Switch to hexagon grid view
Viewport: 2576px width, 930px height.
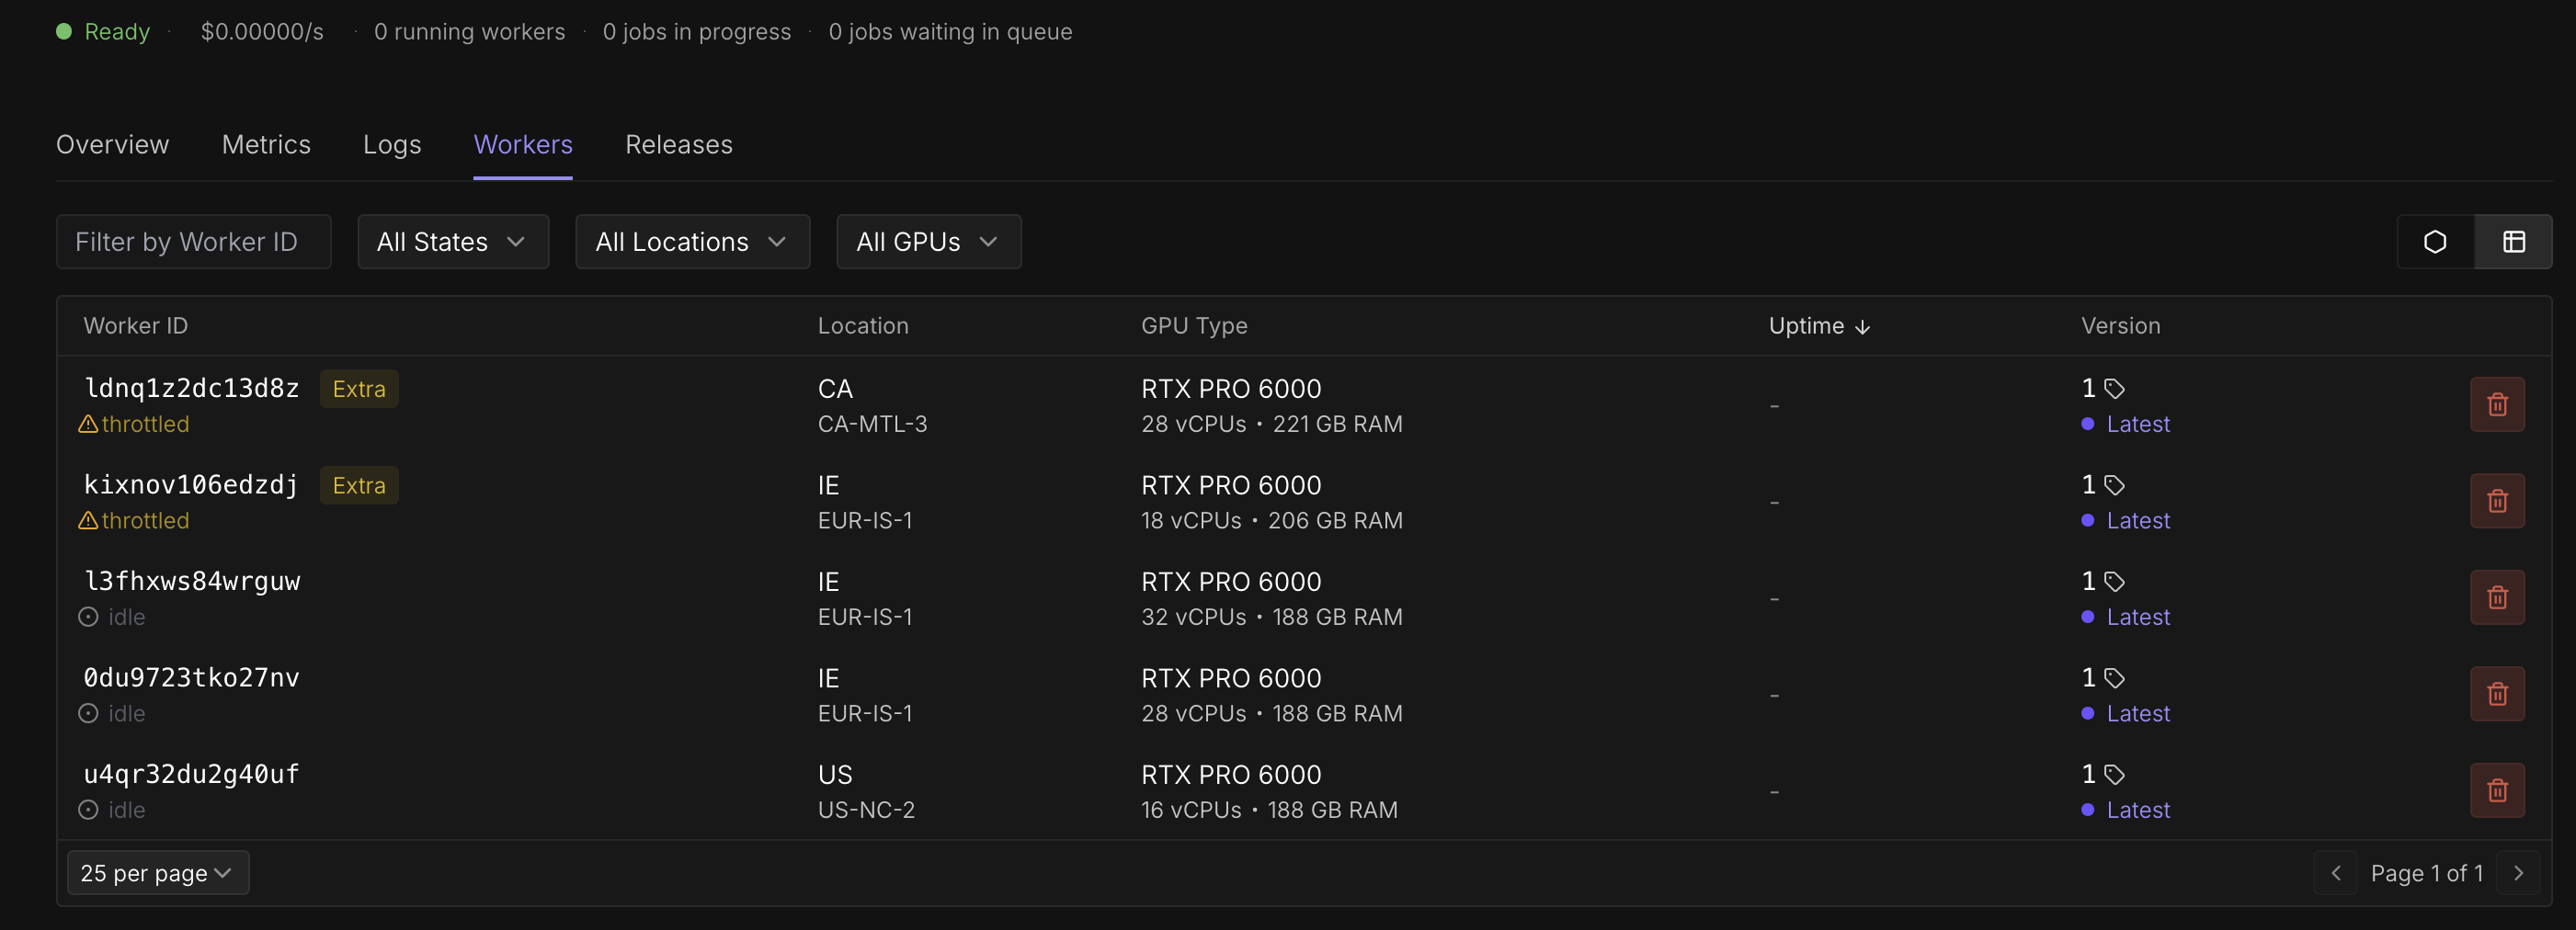click(x=2435, y=242)
